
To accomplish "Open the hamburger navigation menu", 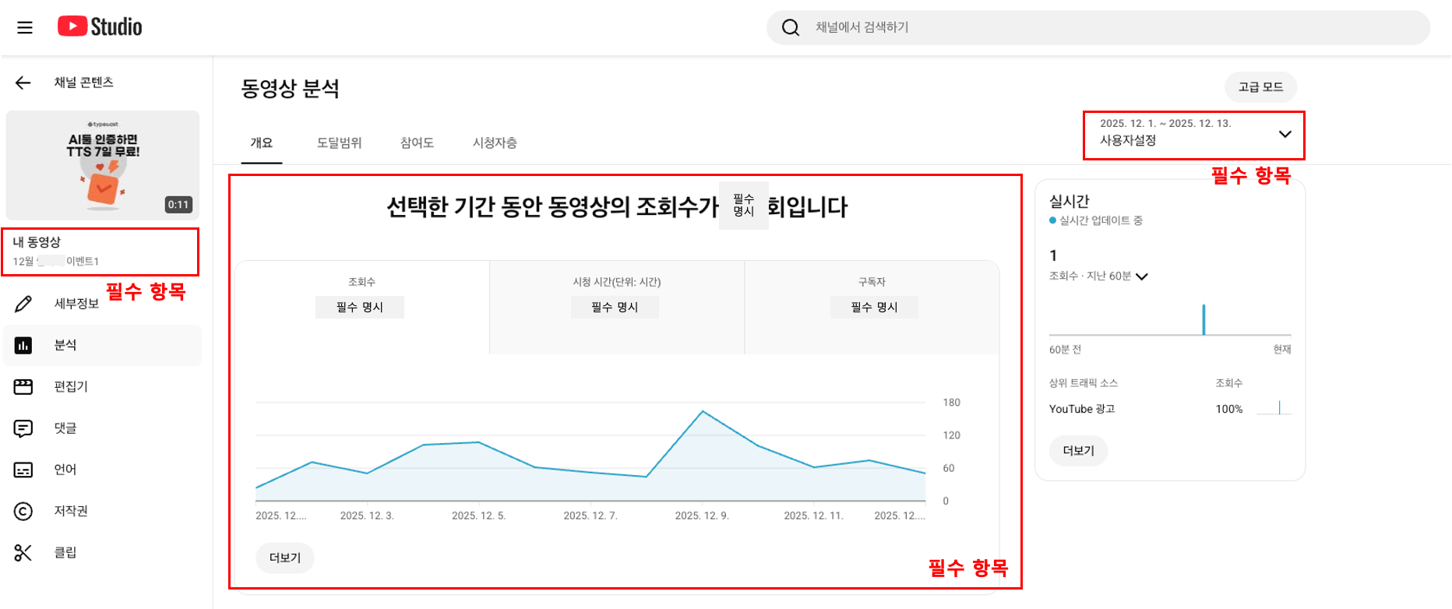I will 25,27.
